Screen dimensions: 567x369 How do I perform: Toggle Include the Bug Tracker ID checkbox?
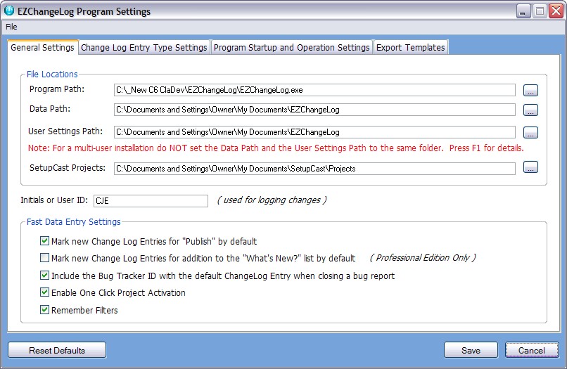click(44, 276)
